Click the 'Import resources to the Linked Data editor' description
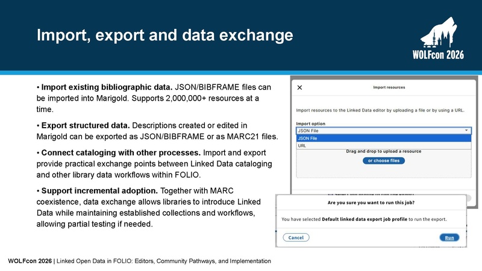The height and width of the screenshot is (271, 482). (x=380, y=110)
